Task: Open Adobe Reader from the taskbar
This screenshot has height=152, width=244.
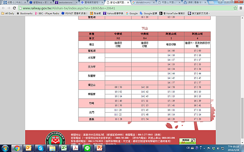Action: 76,148
